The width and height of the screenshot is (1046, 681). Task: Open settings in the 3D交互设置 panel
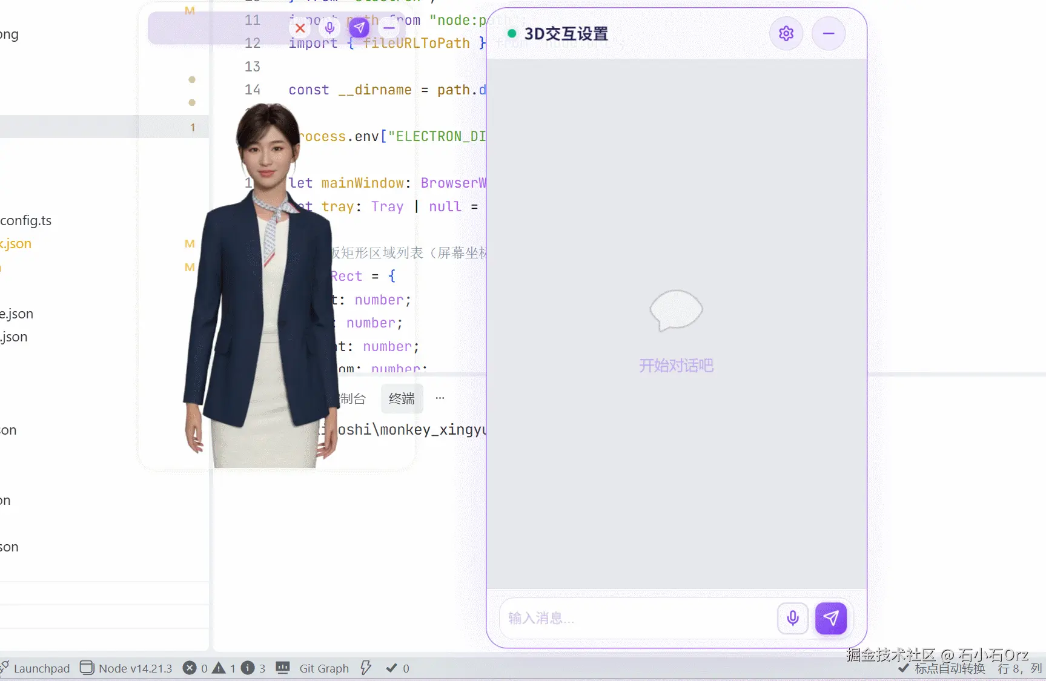(x=786, y=33)
